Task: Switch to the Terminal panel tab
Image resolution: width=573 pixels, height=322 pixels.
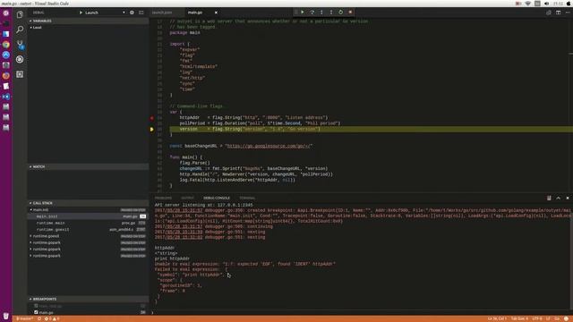Action: point(247,198)
